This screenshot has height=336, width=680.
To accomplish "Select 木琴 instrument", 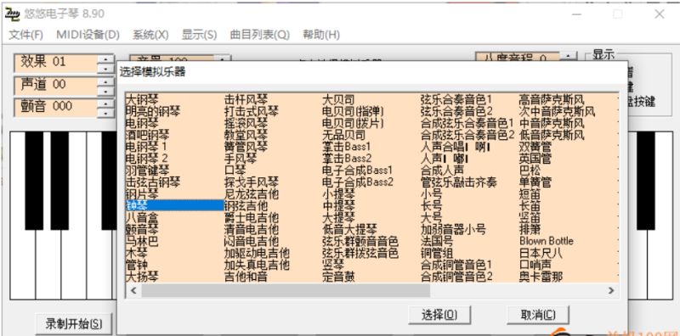I will (x=137, y=253).
